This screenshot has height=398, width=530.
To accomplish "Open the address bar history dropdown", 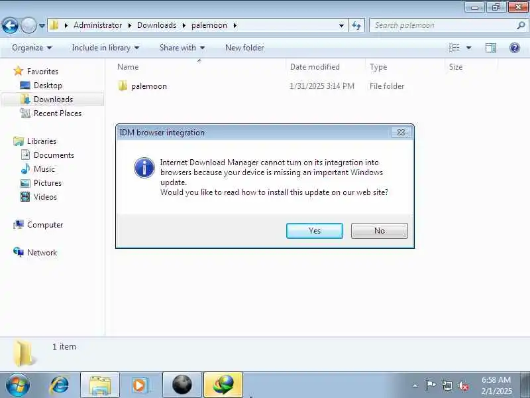I will point(341,25).
